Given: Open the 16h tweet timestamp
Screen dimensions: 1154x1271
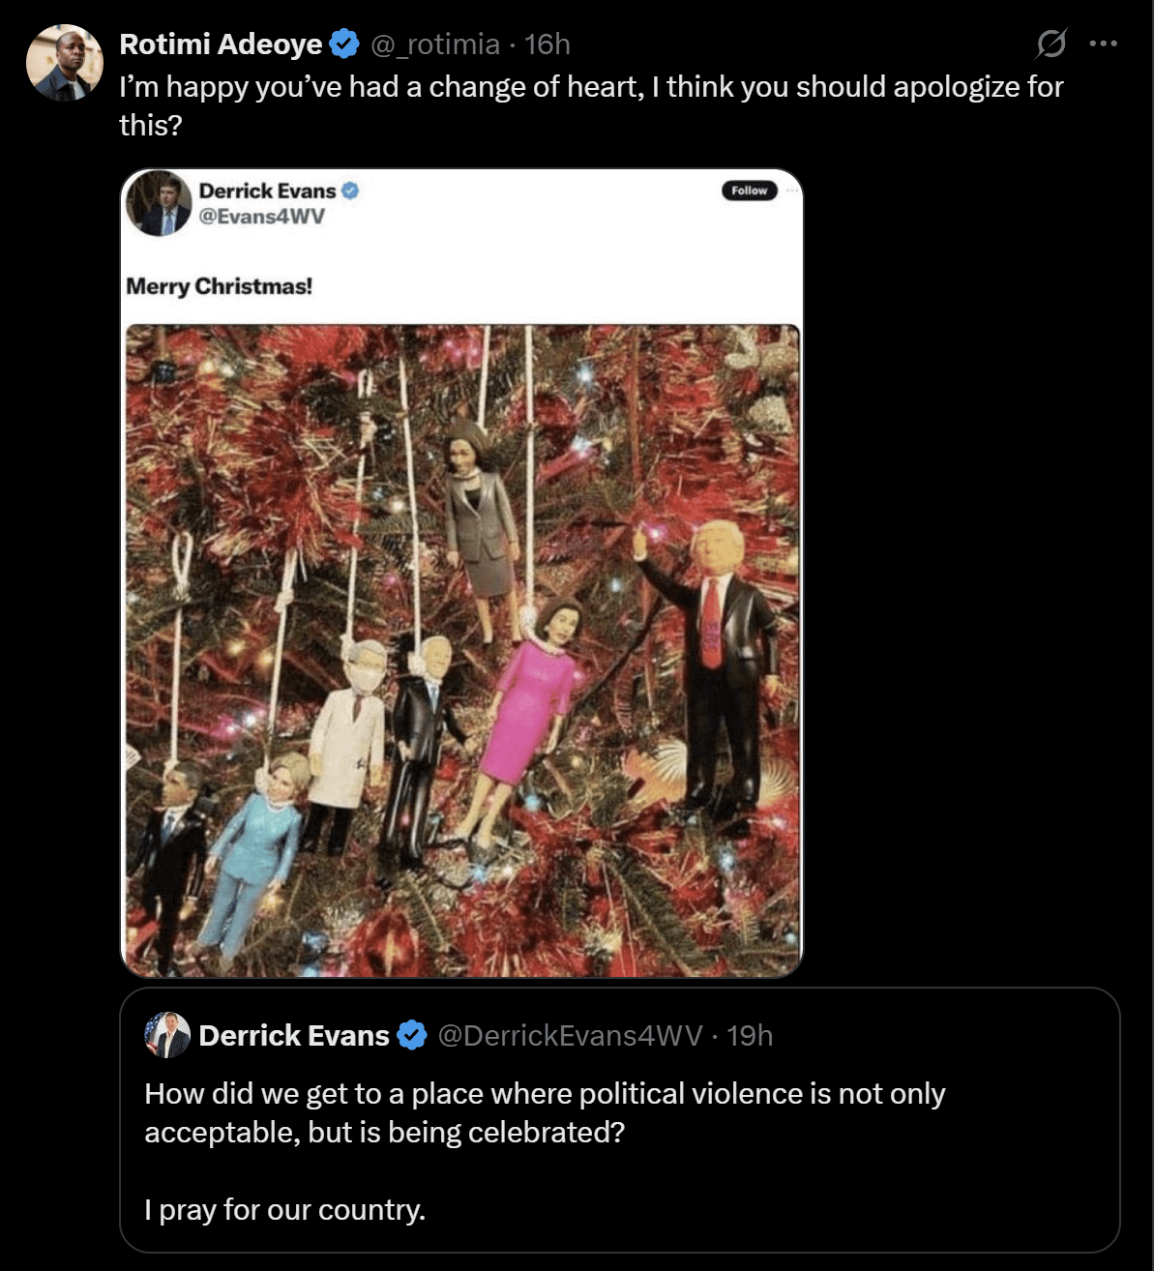Looking at the screenshot, I should click(x=547, y=44).
